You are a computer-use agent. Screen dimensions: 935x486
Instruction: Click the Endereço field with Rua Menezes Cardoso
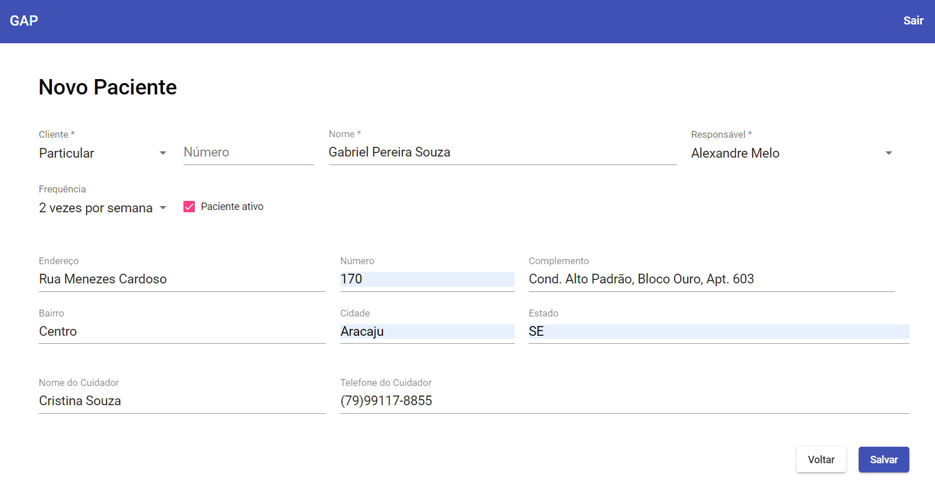[181, 279]
